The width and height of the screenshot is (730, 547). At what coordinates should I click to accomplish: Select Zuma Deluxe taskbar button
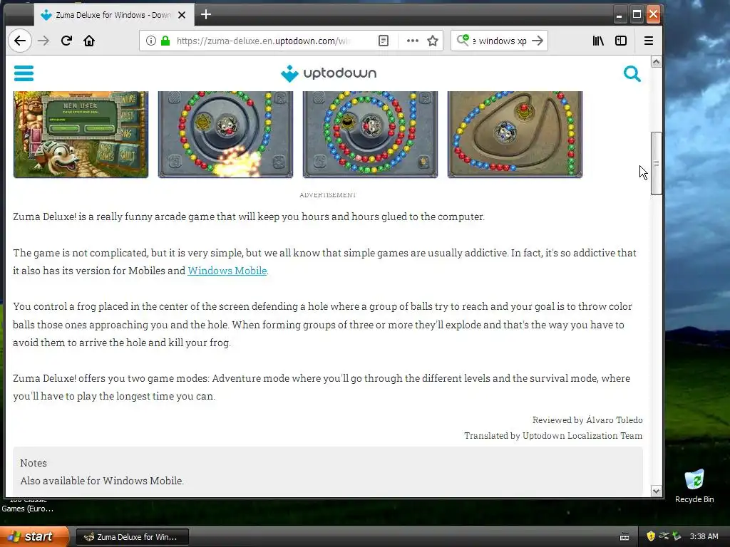(132, 537)
